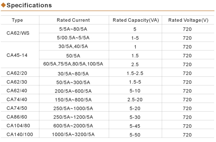Click the Specifications heading
The width and height of the screenshot is (216, 142).
coord(29,5)
